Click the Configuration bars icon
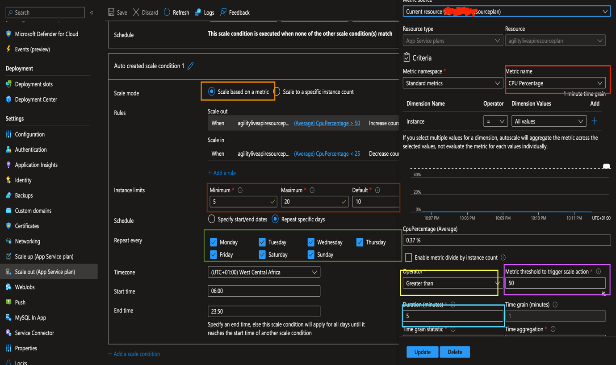This screenshot has width=616, height=365. tap(8, 134)
